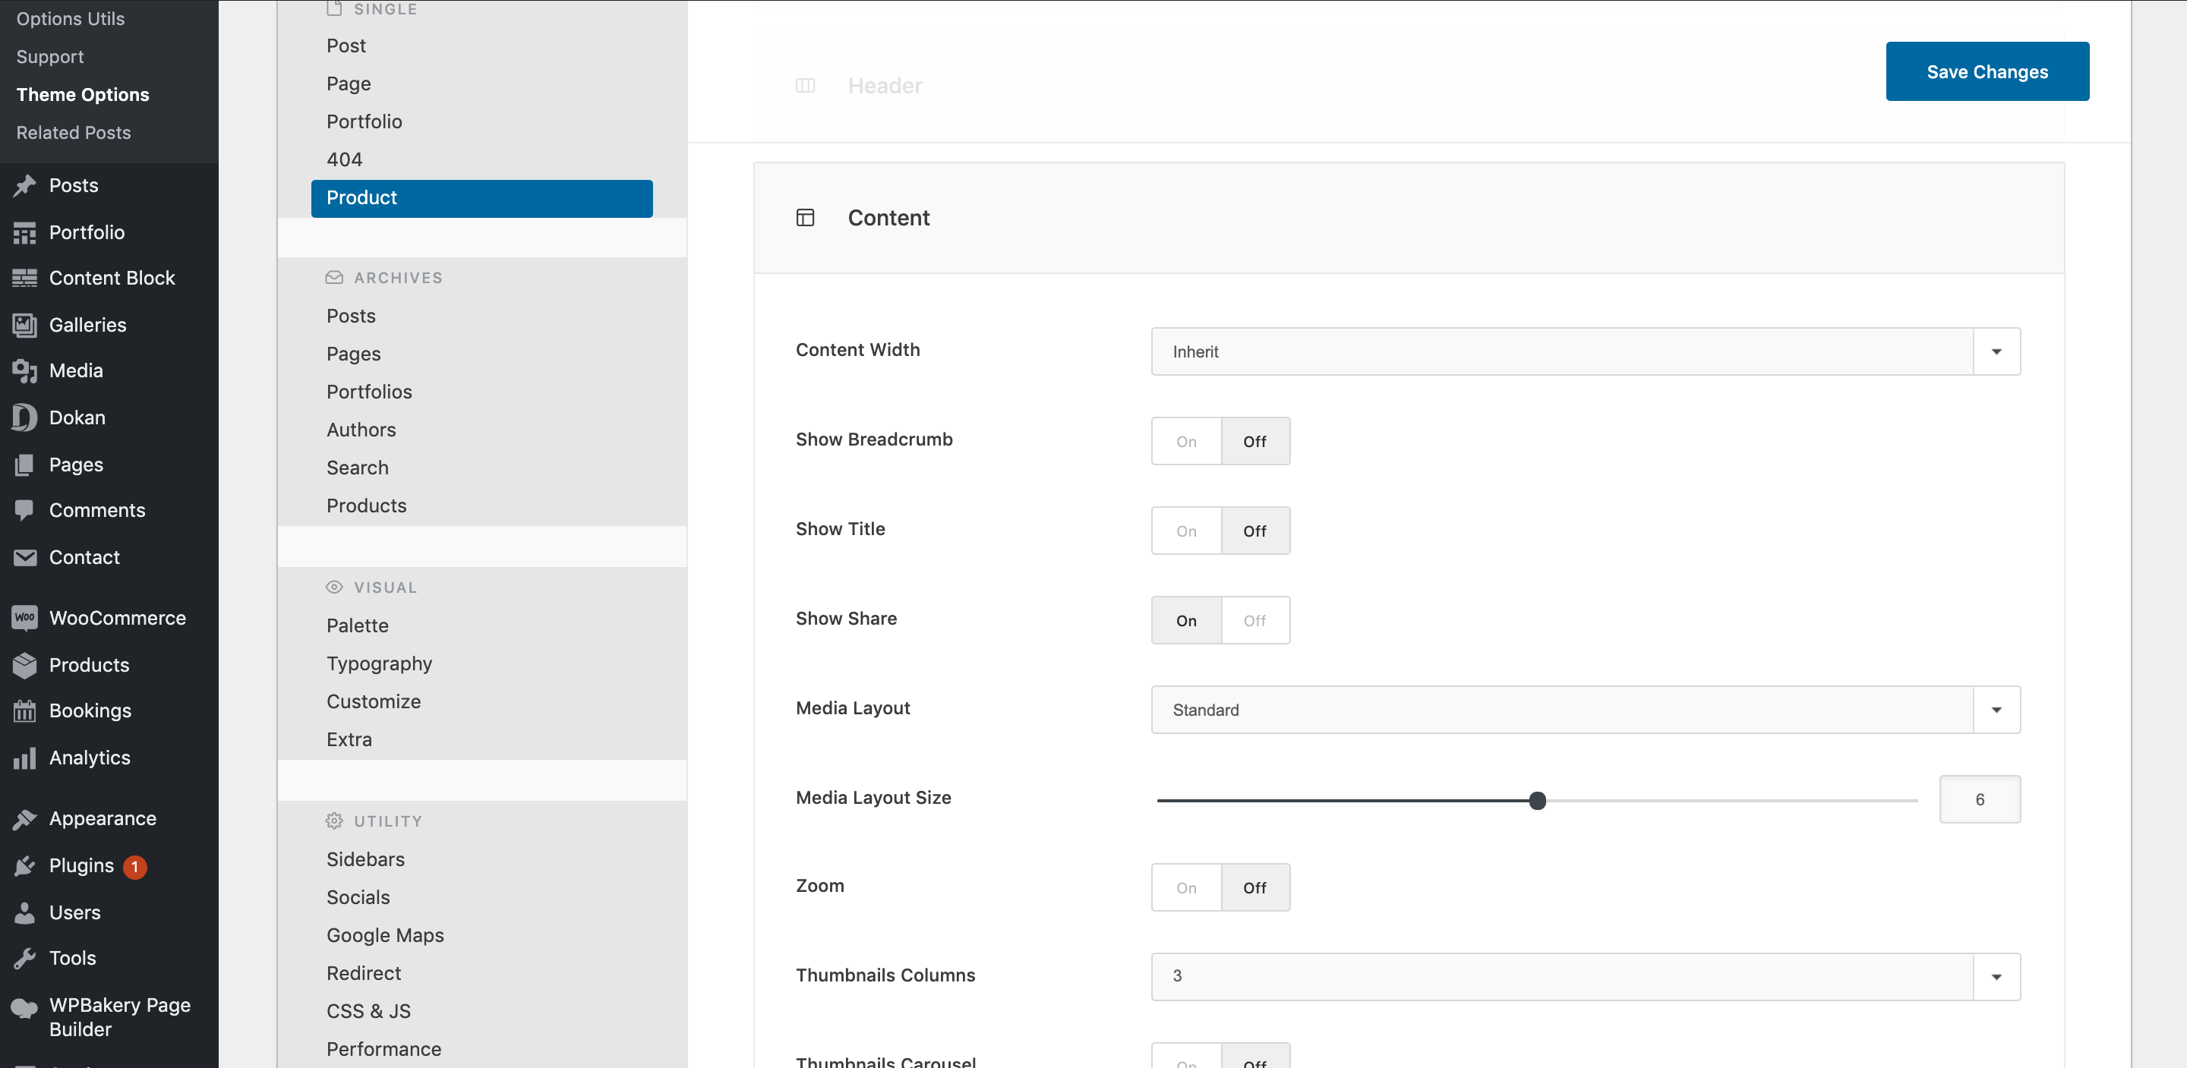Viewport: 2187px width, 1068px height.
Task: Enable Show Title toggle
Action: coord(1185,530)
